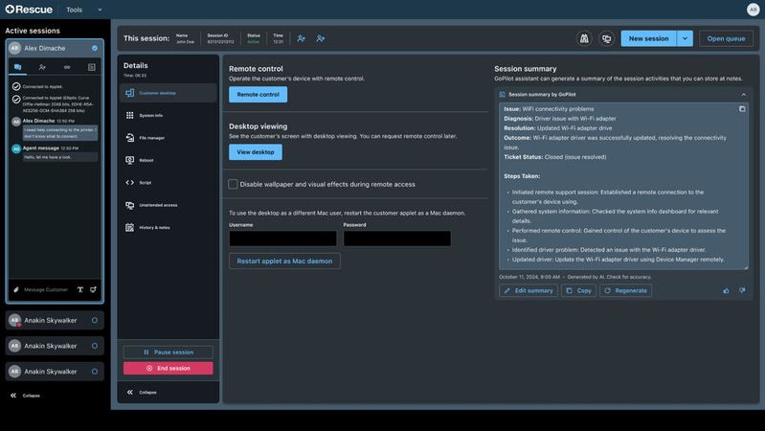Click the Regenerate button
This screenshot has width=765, height=431.
tap(625, 290)
